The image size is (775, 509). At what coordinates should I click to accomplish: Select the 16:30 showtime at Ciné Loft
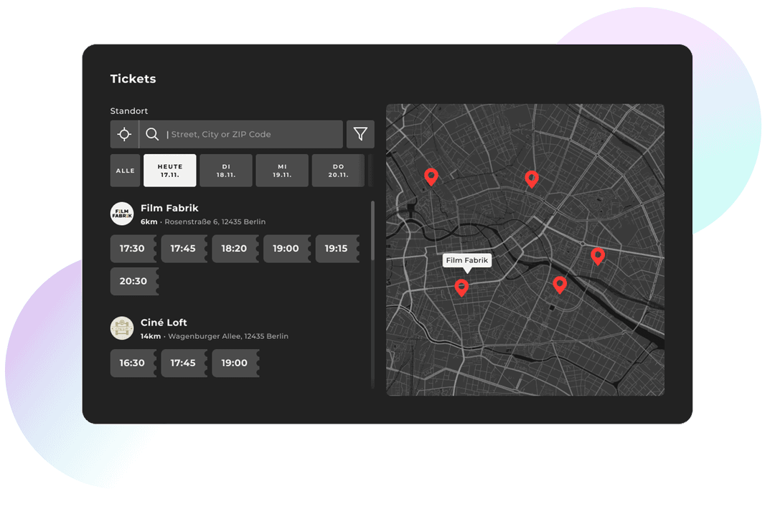click(133, 363)
